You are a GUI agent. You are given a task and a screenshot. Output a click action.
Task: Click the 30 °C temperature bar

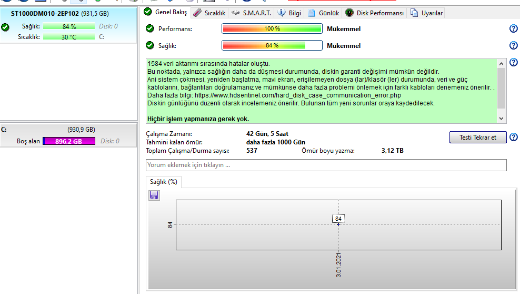pos(69,37)
